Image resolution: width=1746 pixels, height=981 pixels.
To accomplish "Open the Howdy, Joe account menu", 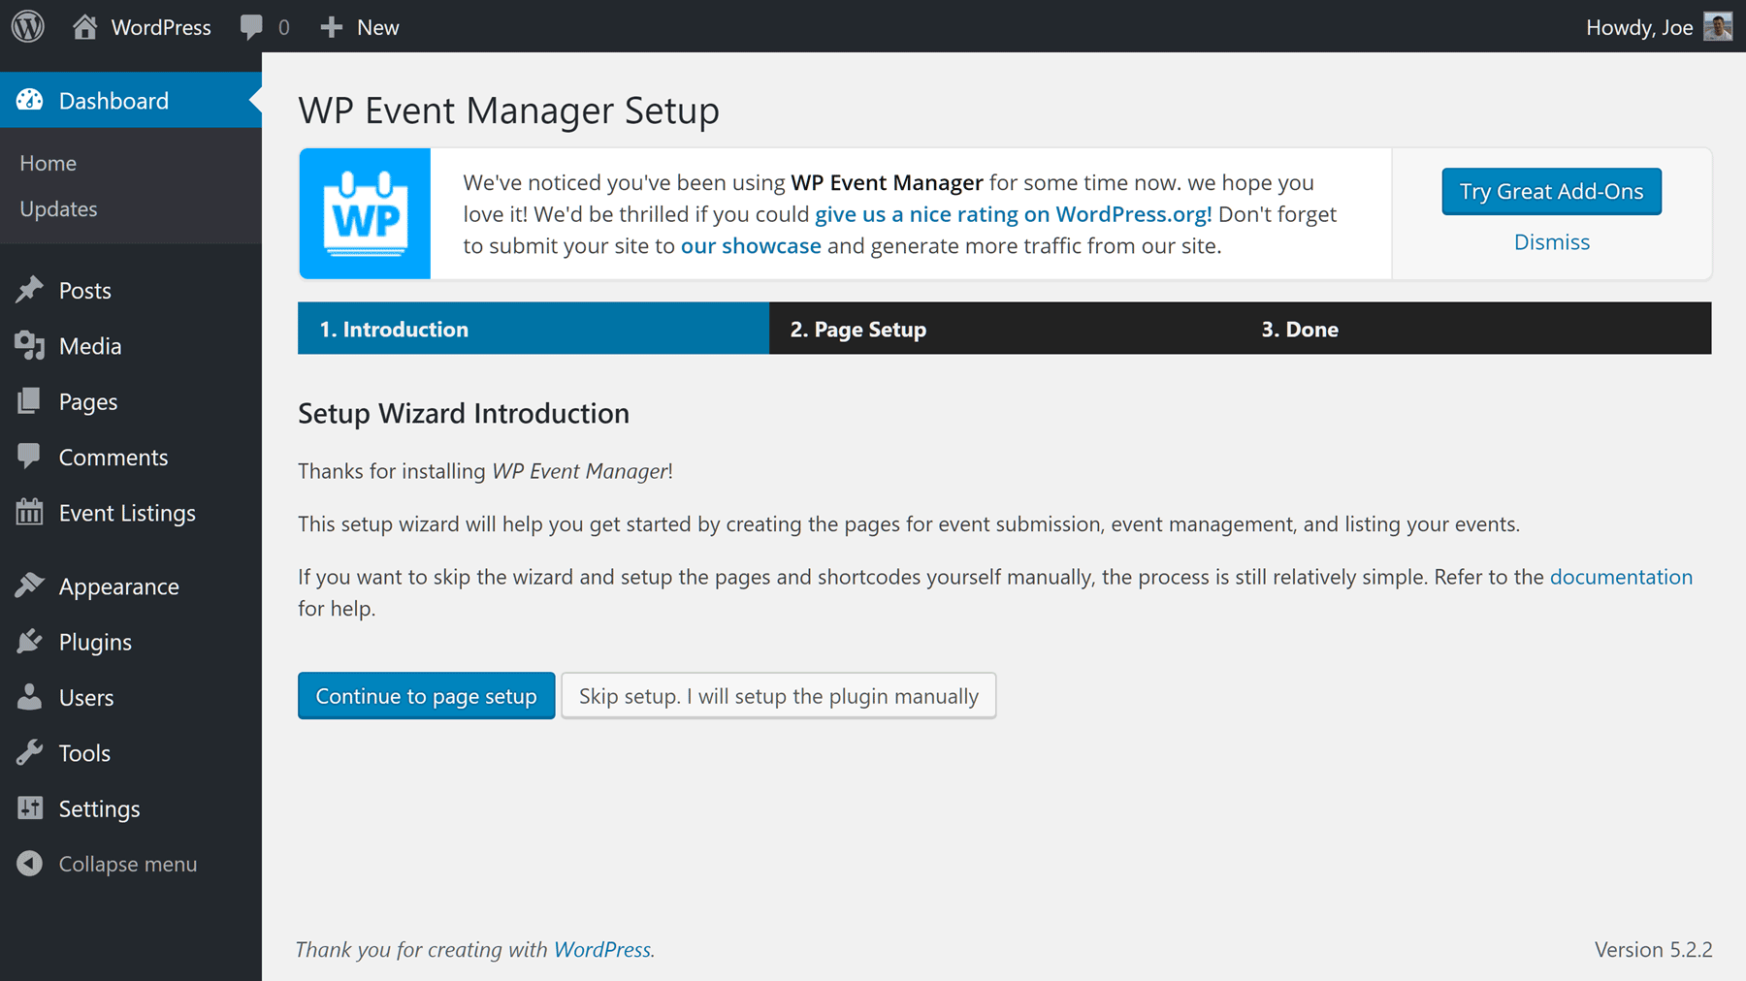I will (1639, 27).
